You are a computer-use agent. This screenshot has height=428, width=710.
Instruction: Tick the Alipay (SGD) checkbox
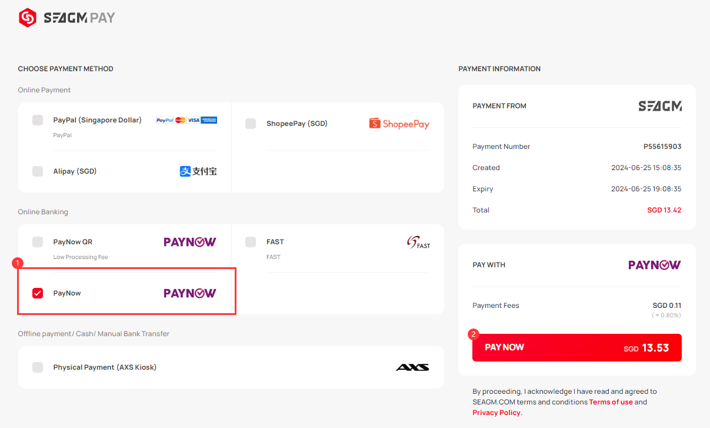tap(38, 171)
